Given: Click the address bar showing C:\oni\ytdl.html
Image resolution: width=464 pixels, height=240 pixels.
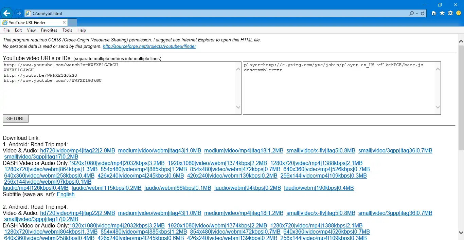Looking at the screenshot, I should coord(217,14).
